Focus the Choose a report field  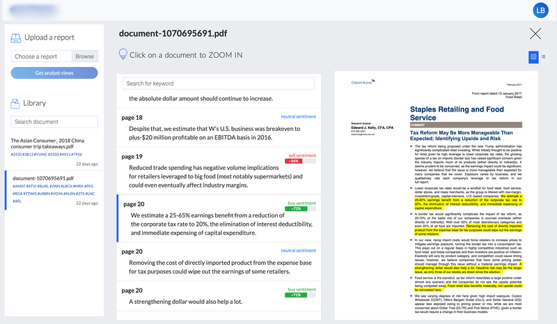click(41, 56)
